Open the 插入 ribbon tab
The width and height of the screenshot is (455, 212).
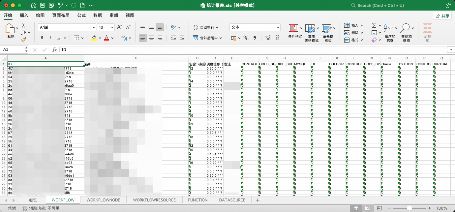[x=24, y=15]
